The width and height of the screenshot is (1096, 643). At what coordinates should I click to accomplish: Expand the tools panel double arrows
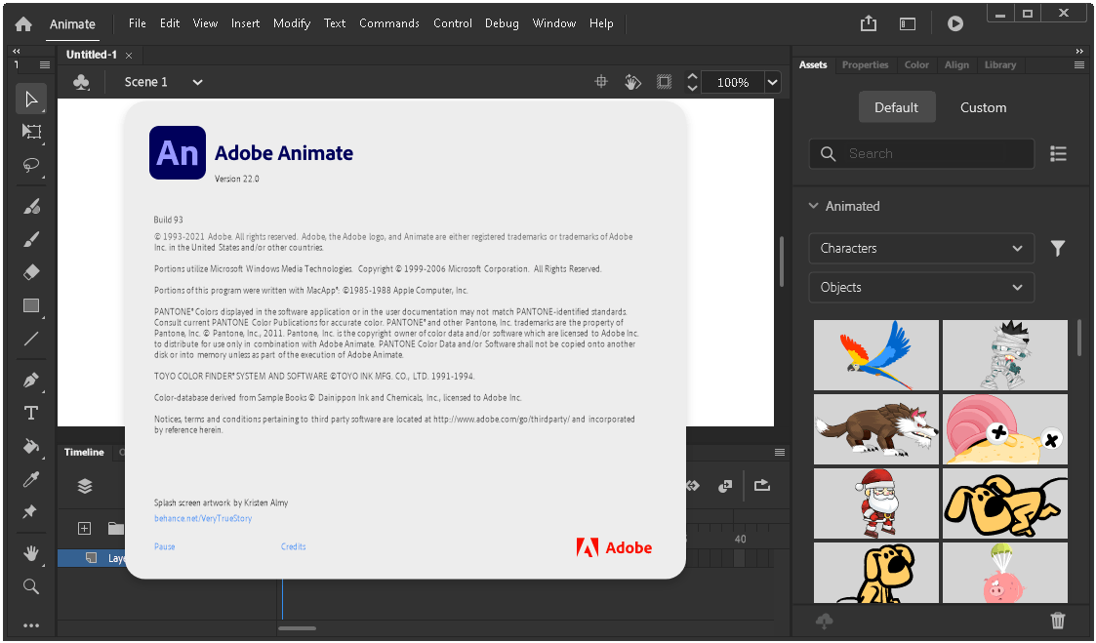pyautogui.click(x=16, y=51)
